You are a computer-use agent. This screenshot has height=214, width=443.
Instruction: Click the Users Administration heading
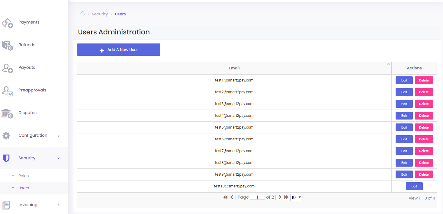[114, 32]
